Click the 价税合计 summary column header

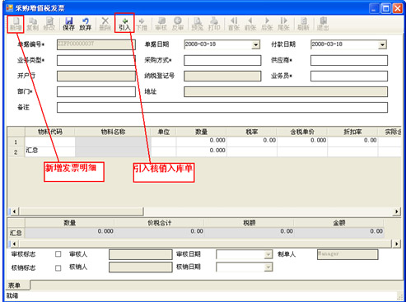pos(159,223)
